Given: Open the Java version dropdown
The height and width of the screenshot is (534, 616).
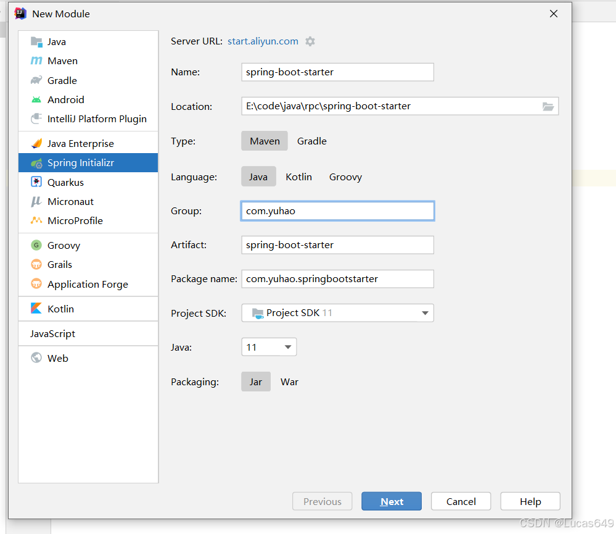Looking at the screenshot, I should [x=269, y=347].
